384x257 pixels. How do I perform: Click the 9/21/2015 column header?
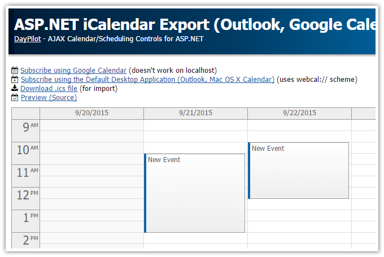click(195, 113)
